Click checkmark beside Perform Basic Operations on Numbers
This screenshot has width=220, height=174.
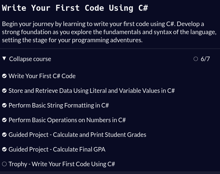[x=4, y=120]
